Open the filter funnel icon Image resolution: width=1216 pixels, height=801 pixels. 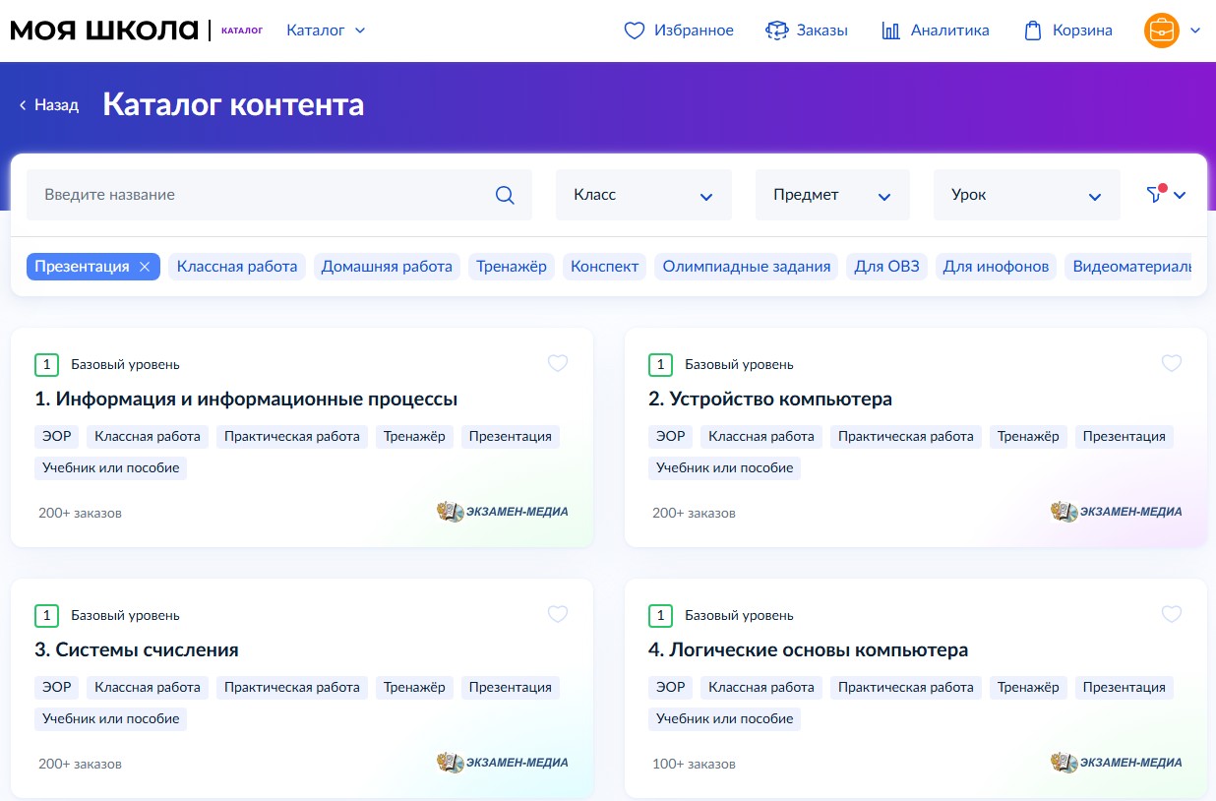pyautogui.click(x=1155, y=194)
